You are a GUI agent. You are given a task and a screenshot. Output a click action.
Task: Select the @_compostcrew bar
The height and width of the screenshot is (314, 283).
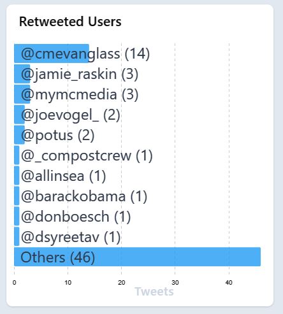(17, 155)
